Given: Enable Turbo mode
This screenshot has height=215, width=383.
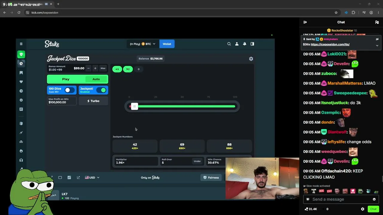Looking at the screenshot, I should 93,101.
